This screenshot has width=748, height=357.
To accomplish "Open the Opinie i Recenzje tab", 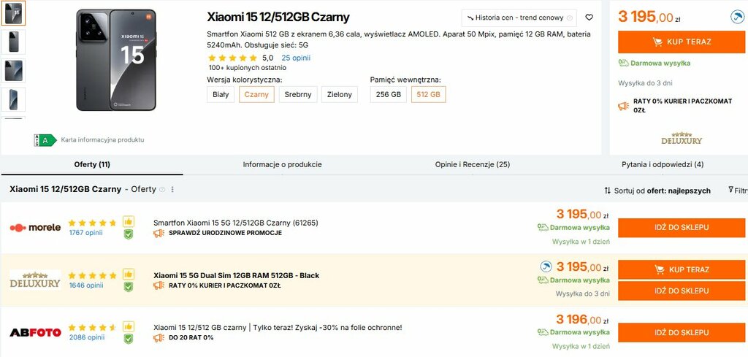I will (472, 164).
